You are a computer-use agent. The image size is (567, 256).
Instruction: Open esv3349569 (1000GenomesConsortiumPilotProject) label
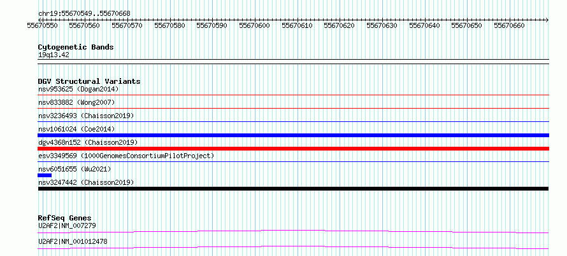[126, 156]
